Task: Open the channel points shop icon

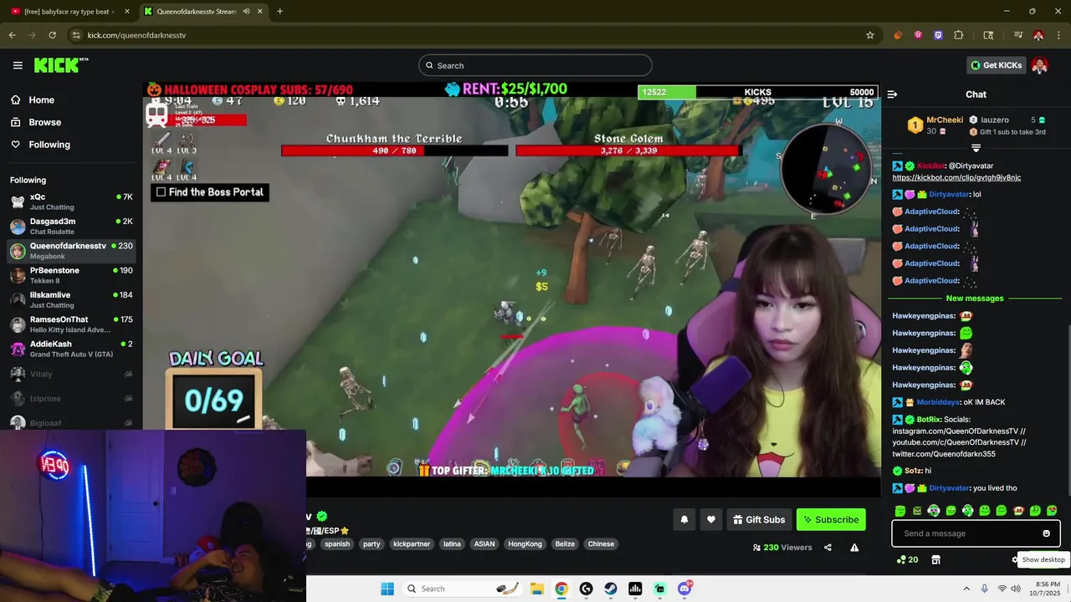Action: pyautogui.click(x=935, y=559)
